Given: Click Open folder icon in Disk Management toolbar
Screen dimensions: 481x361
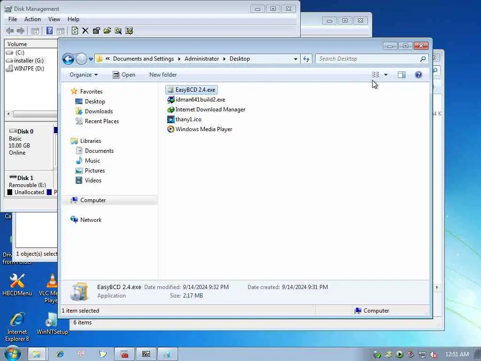Looking at the screenshot, I should pyautogui.click(x=107, y=31).
